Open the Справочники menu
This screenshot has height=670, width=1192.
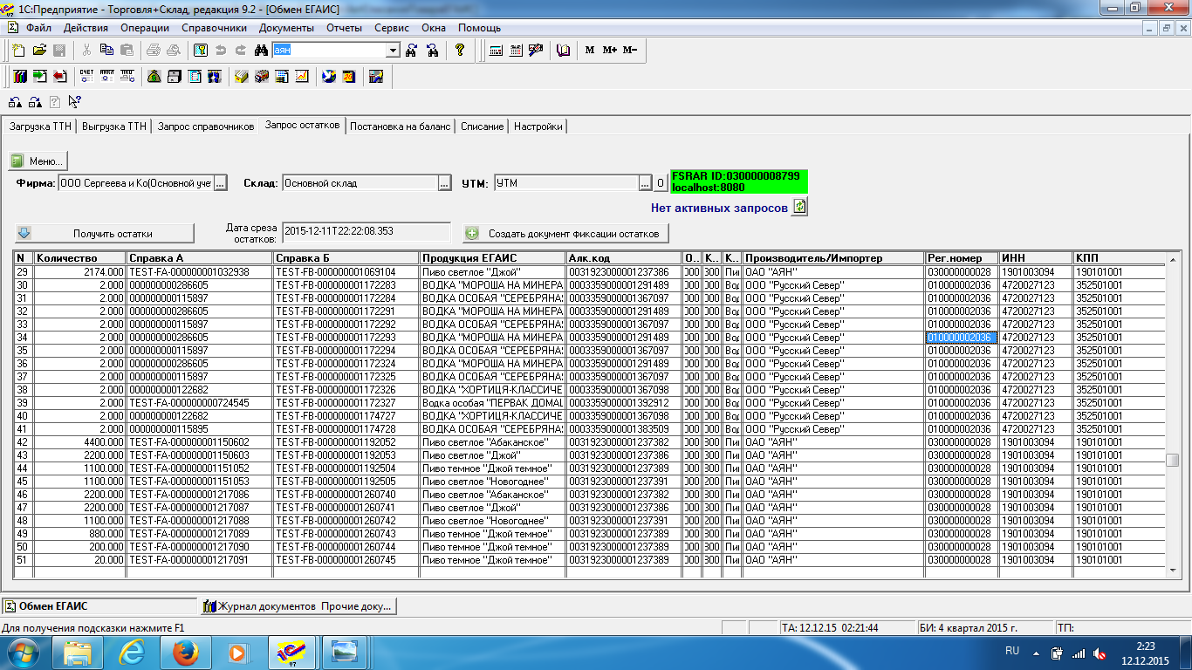pos(215,28)
